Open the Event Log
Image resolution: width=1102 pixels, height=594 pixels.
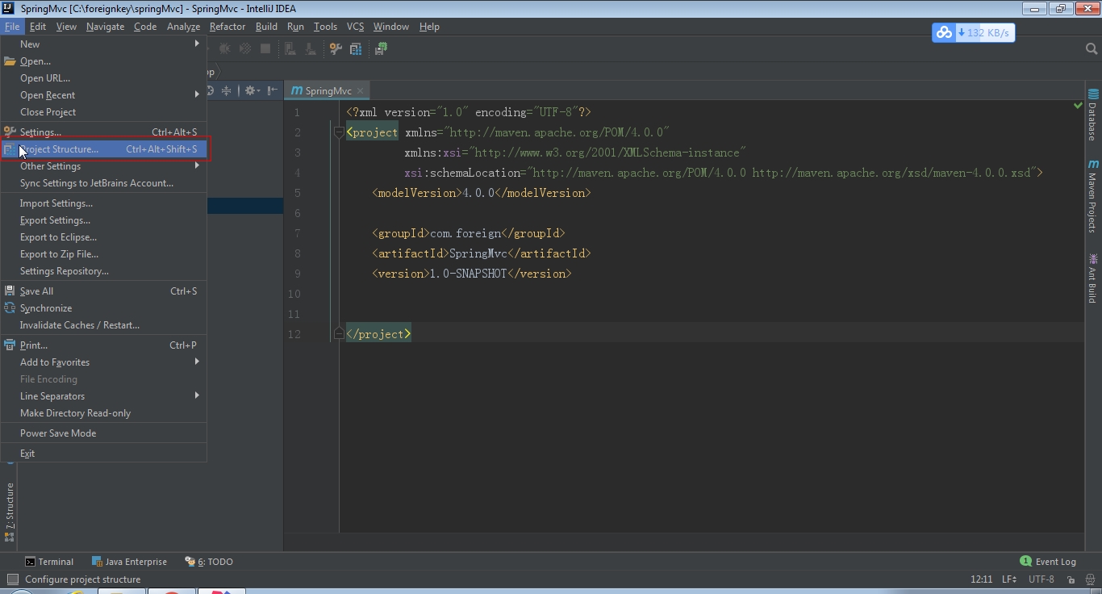[1048, 562]
